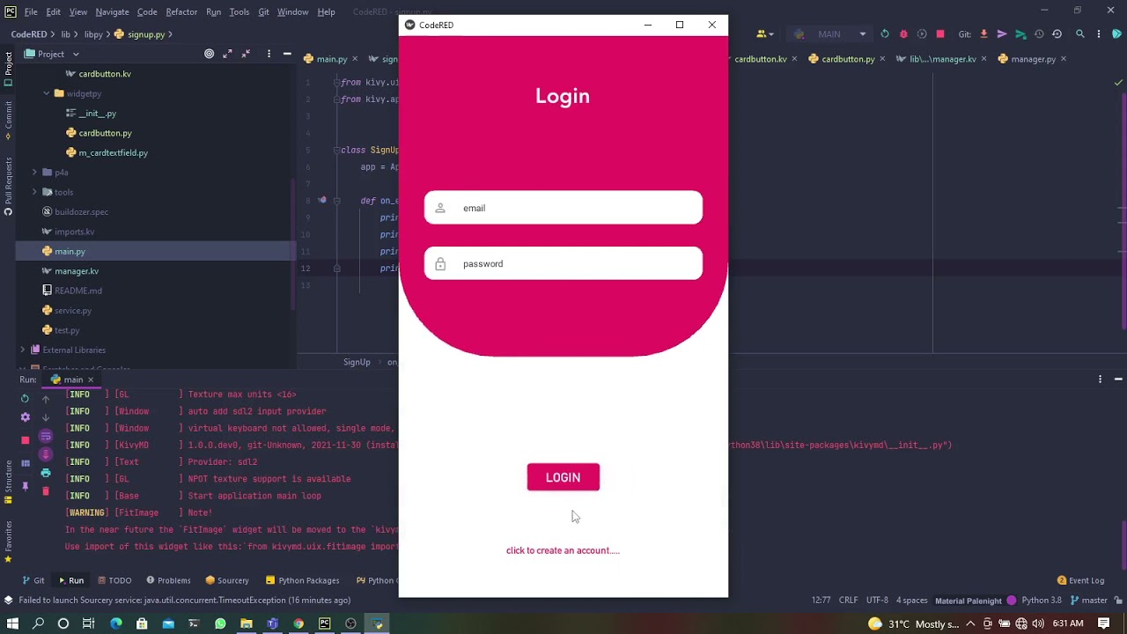The image size is (1127, 634).
Task: Open the Tools menu
Action: point(239,12)
